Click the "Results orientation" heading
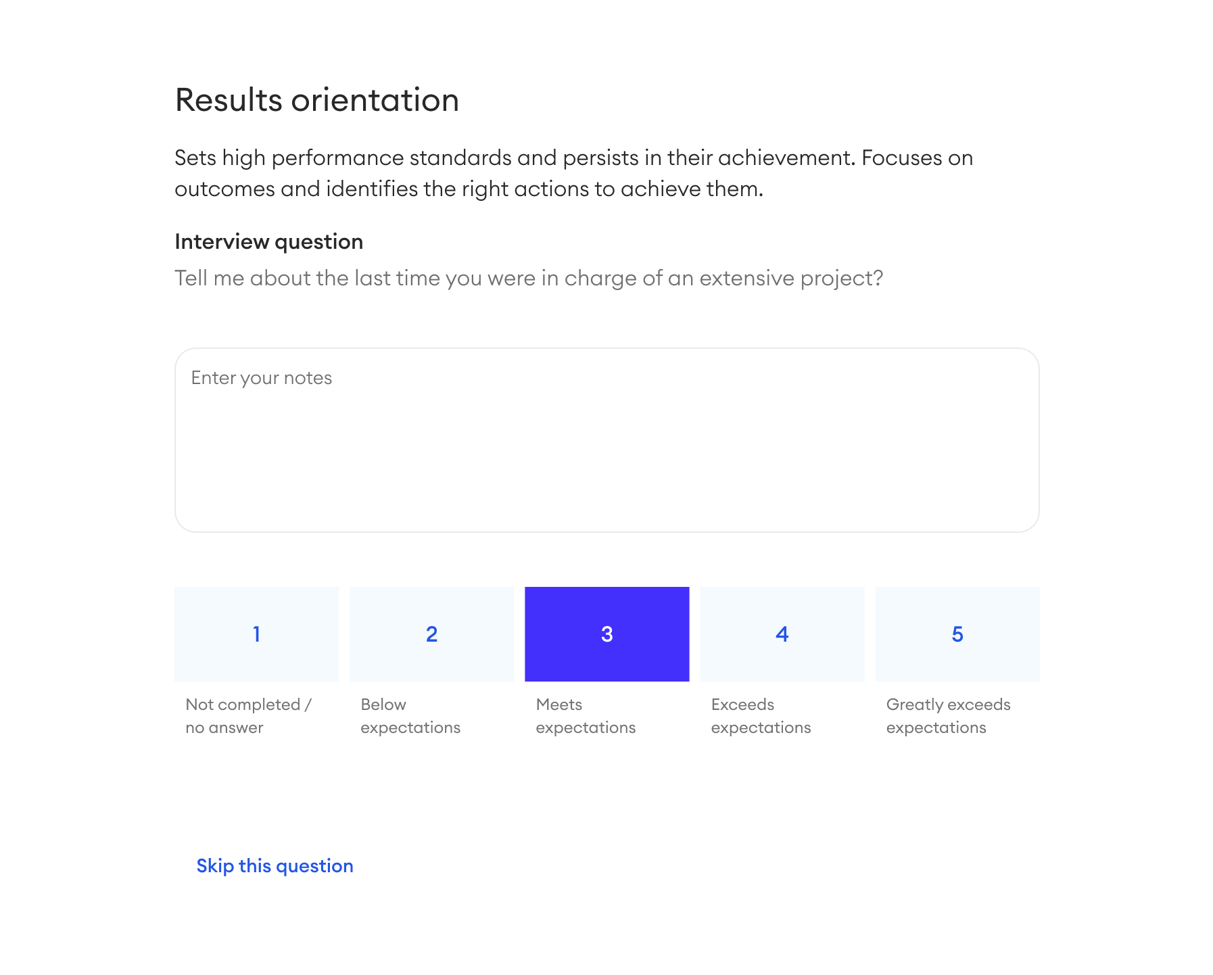This screenshot has height=975, width=1213. coord(316,100)
